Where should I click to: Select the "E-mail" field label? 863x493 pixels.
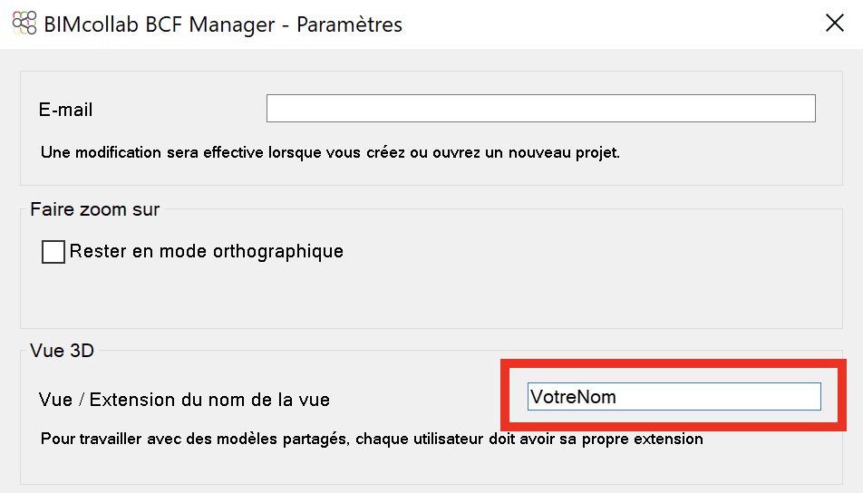tap(65, 110)
